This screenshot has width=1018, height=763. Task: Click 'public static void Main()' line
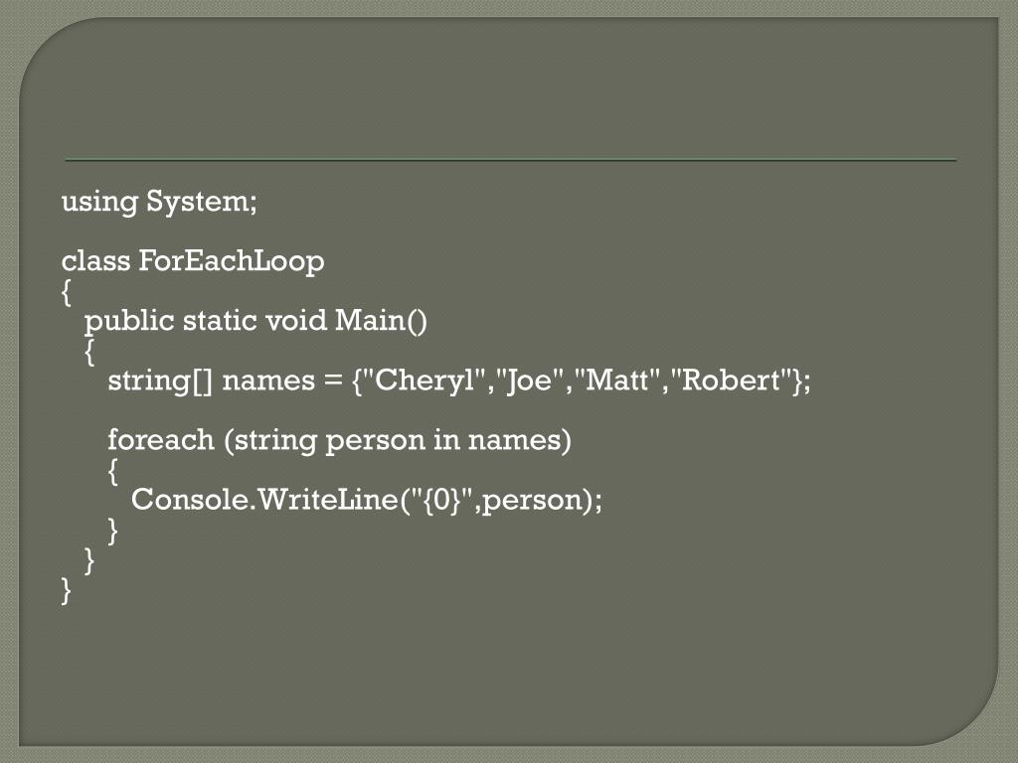pyautogui.click(x=255, y=321)
